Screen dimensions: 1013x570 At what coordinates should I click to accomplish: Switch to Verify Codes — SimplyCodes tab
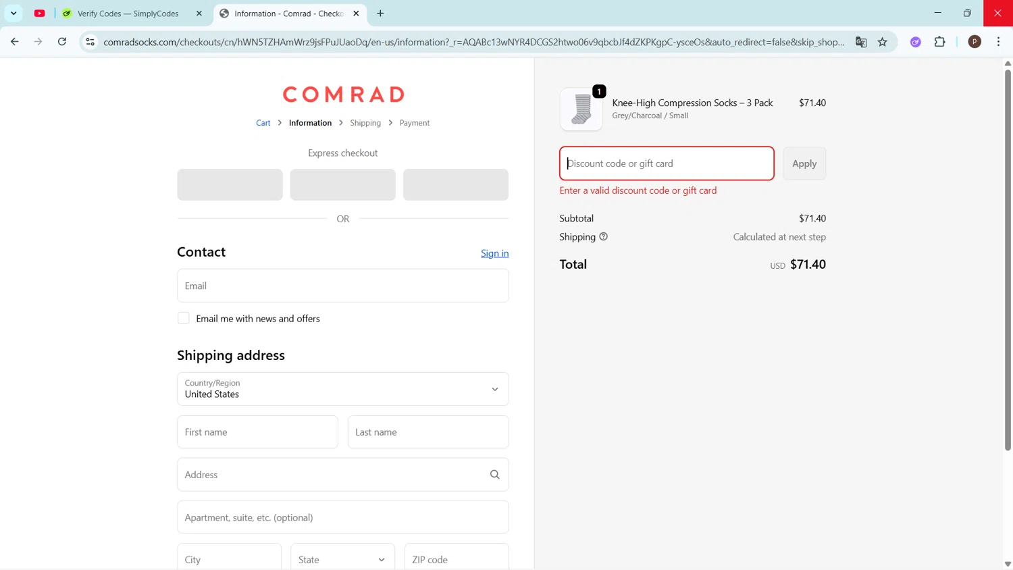pos(128,14)
